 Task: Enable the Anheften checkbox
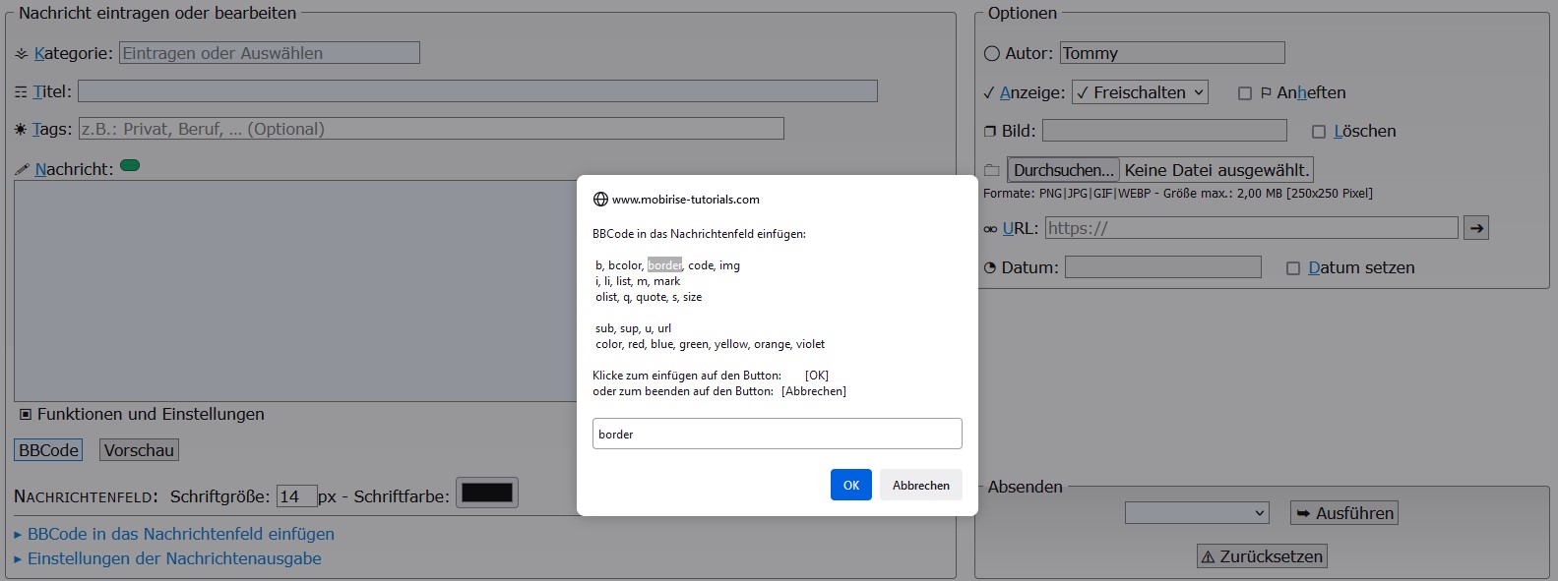[x=1245, y=93]
